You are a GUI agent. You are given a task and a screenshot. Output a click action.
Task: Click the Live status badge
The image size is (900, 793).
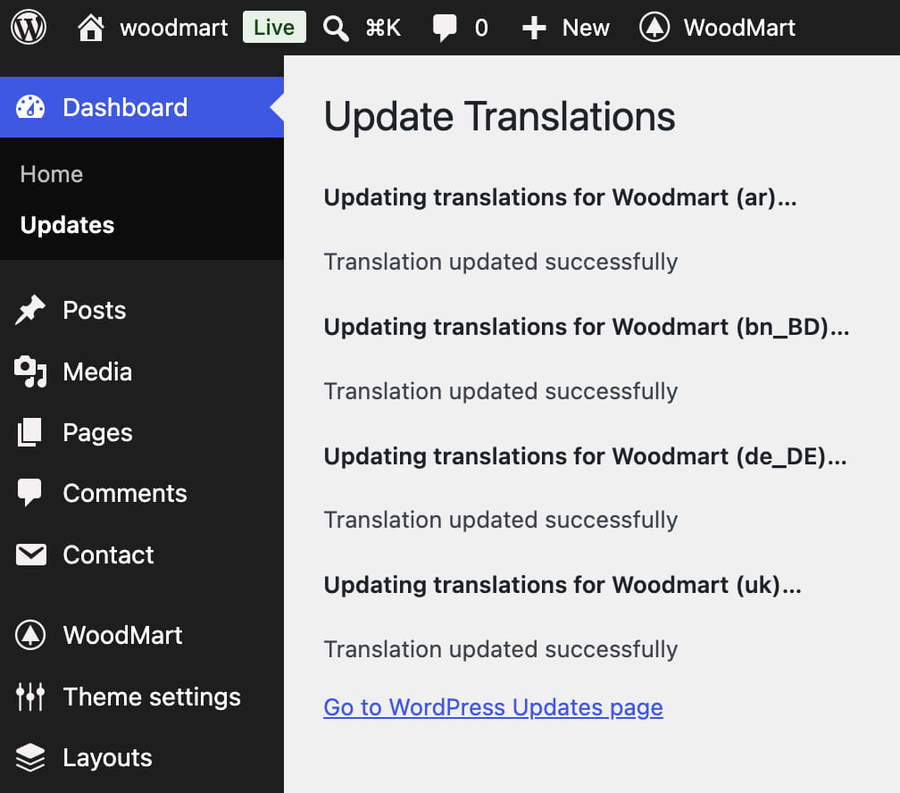(x=274, y=27)
